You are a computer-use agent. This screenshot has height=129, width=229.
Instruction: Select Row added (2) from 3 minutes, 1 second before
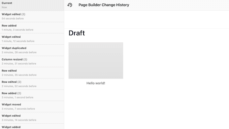pyautogui.click(x=32, y=95)
